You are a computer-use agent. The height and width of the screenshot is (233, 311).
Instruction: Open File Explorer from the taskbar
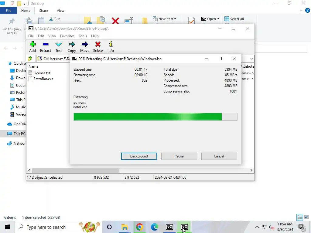[125, 227]
